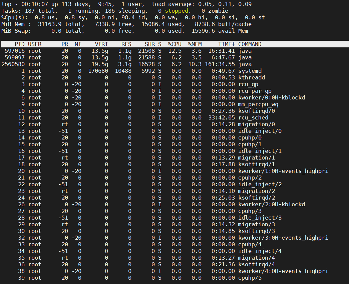
Task: Click the 19.5g virtual memory value
Action: 100,64
